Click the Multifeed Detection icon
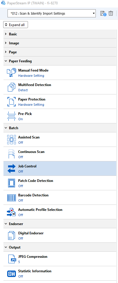The width and height of the screenshot is (118, 283). click(x=11, y=87)
